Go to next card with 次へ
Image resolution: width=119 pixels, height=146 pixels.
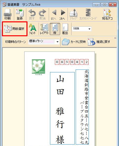click(62, 15)
